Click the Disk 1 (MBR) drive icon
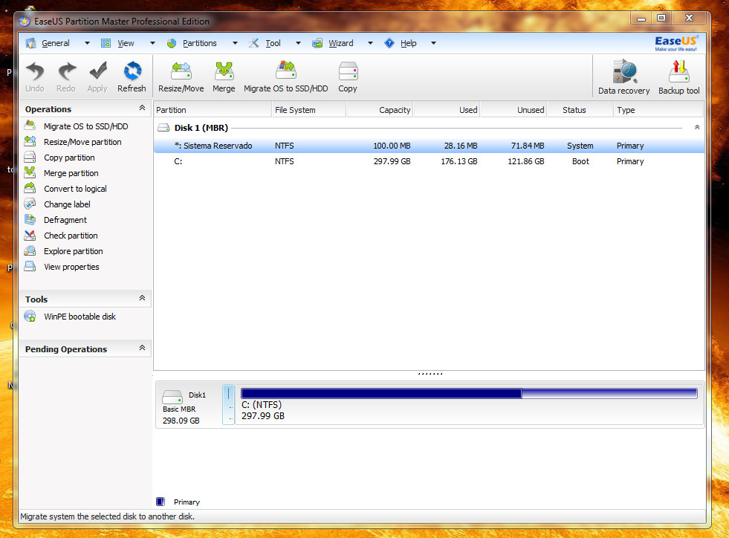 coord(163,127)
